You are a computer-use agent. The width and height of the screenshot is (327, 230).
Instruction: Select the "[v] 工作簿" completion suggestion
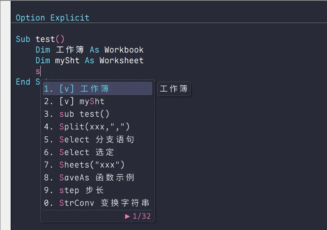point(97,89)
